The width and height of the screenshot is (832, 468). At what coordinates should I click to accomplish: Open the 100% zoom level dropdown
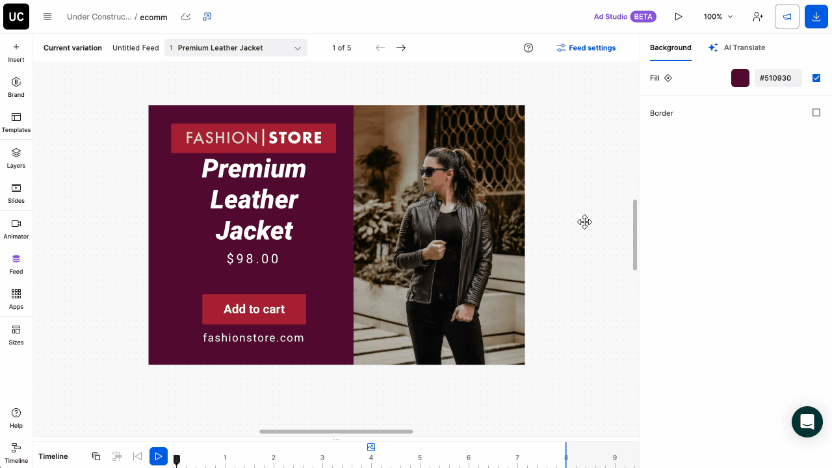[718, 17]
